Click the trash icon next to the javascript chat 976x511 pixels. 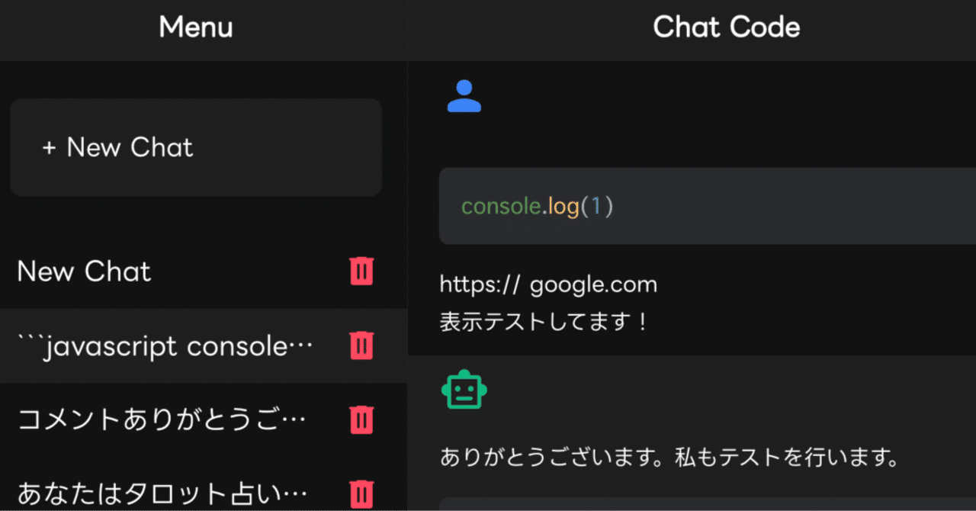pyautogui.click(x=361, y=345)
